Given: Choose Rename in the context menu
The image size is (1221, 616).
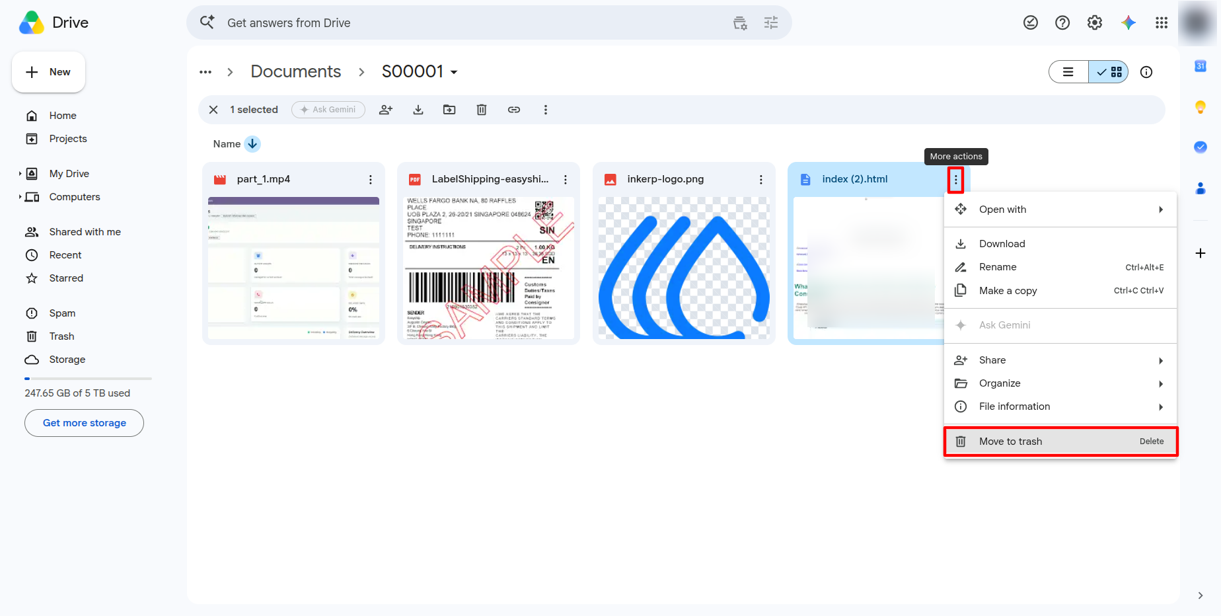Looking at the screenshot, I should tap(1060, 267).
